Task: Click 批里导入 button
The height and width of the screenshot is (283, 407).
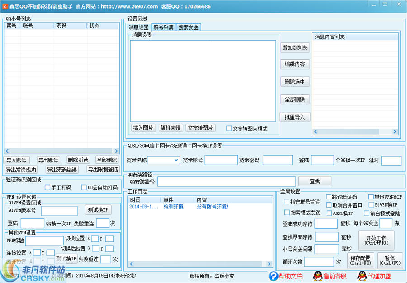Action: point(295,117)
